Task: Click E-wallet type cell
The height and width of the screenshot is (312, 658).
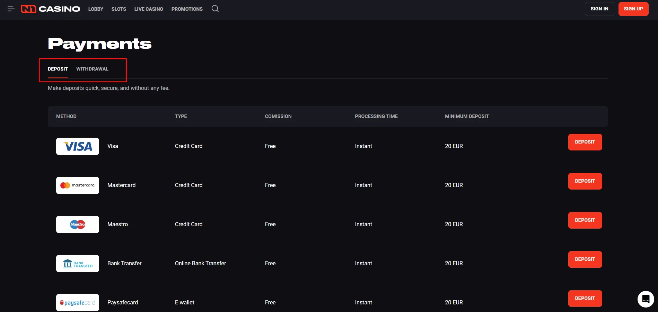Action: click(x=185, y=303)
